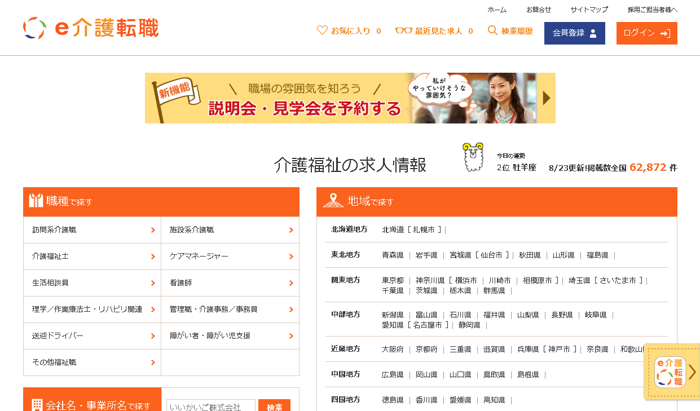The height and width of the screenshot is (411, 700).
Task: Go to 採用ご担当者様へ page
Action: click(x=652, y=10)
